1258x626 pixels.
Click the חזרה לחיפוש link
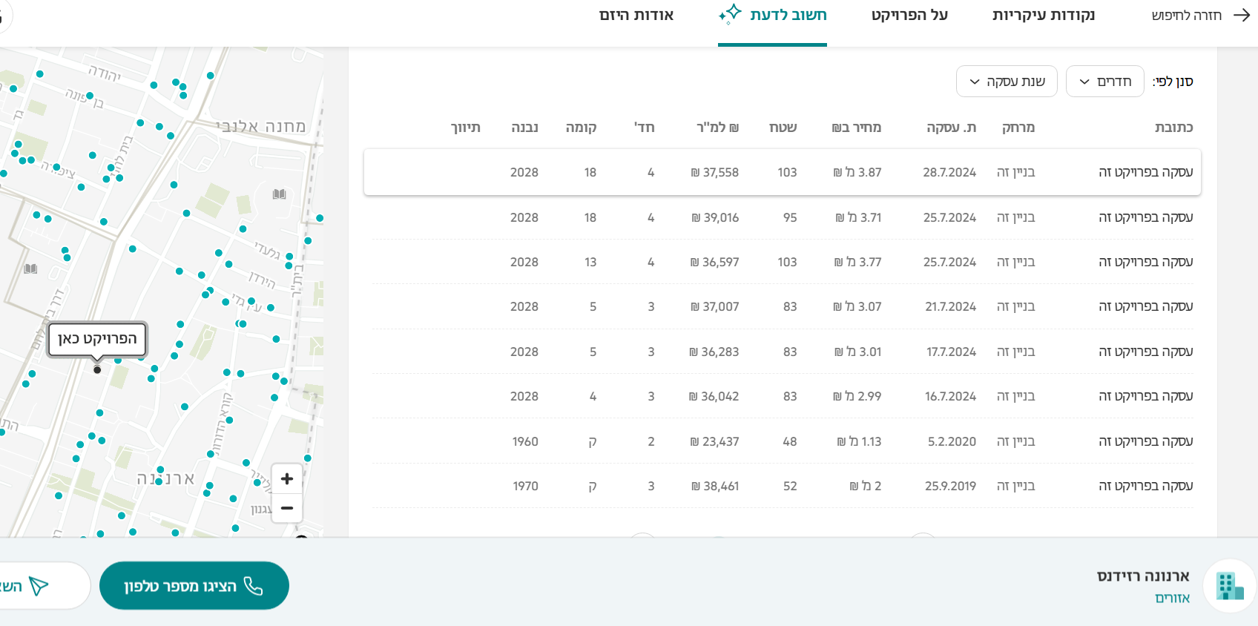[x=1186, y=16]
